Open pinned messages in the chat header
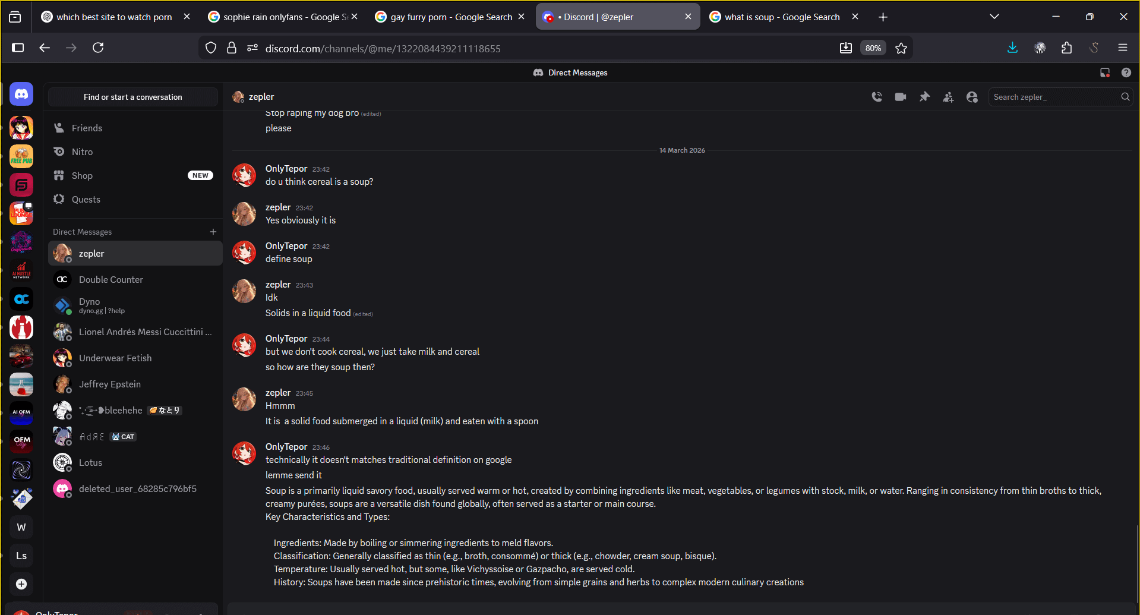The width and height of the screenshot is (1140, 615). click(924, 97)
